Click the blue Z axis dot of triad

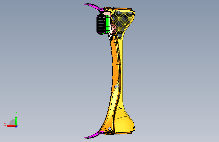point(16,126)
